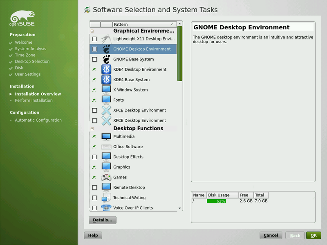
Task: Toggle the Office Software status mark
Action: [94, 147]
